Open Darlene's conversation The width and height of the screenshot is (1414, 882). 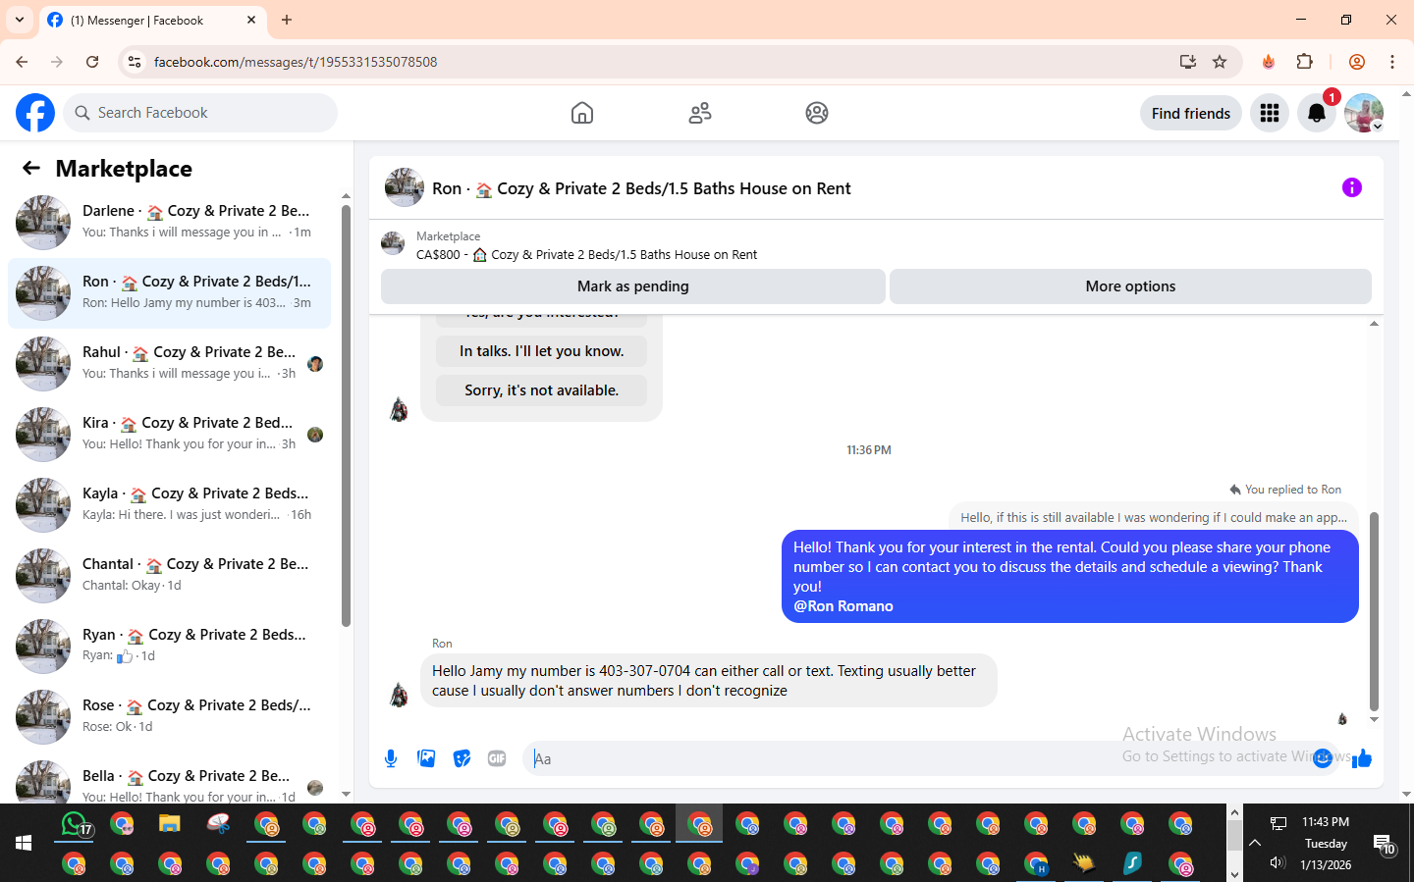click(x=169, y=223)
